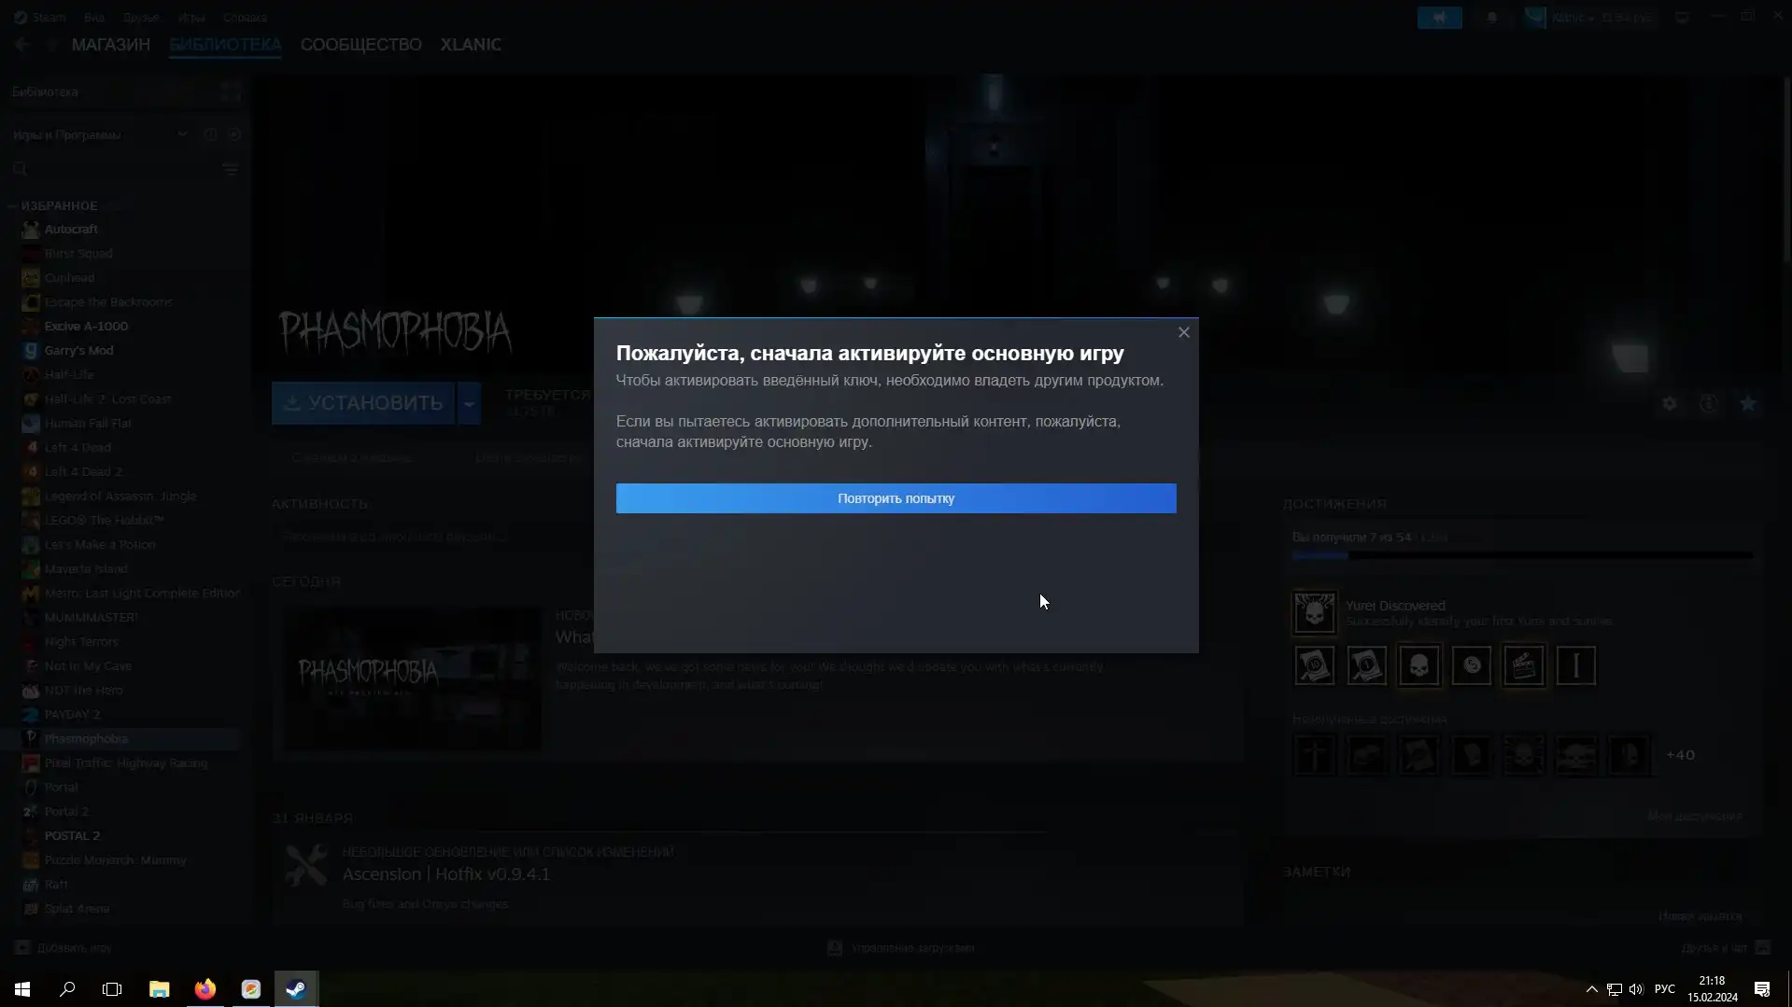Open the Центр сообщества tab
This screenshot has height=1007, width=1792.
click(528, 457)
